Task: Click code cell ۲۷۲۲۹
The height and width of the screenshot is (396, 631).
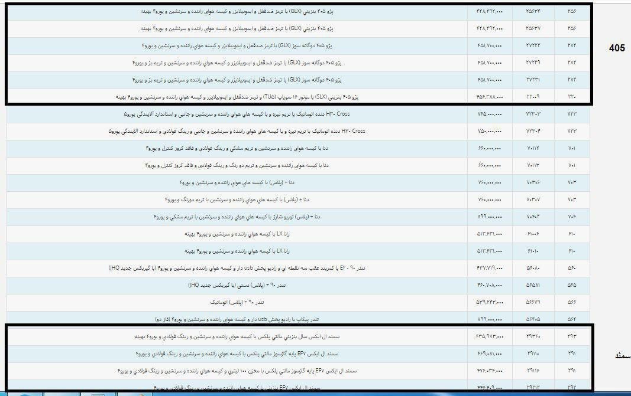Action: [x=533, y=63]
